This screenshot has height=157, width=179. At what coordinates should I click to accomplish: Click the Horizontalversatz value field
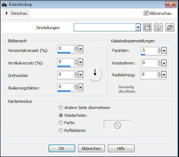[x=66, y=48]
